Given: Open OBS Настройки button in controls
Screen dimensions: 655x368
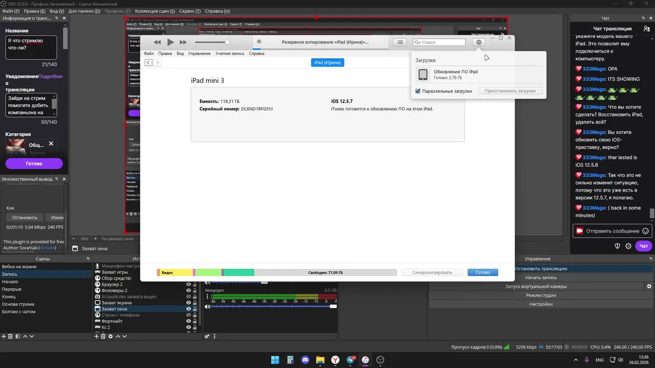Looking at the screenshot, I should pos(541,304).
